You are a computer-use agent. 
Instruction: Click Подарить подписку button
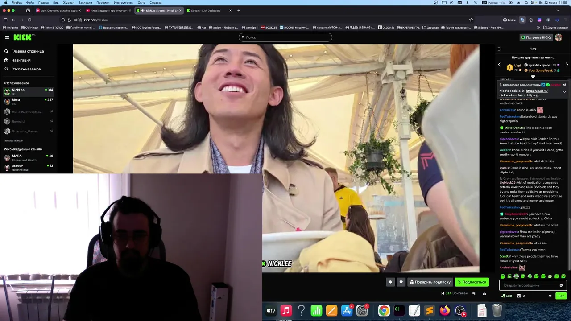[430, 282]
